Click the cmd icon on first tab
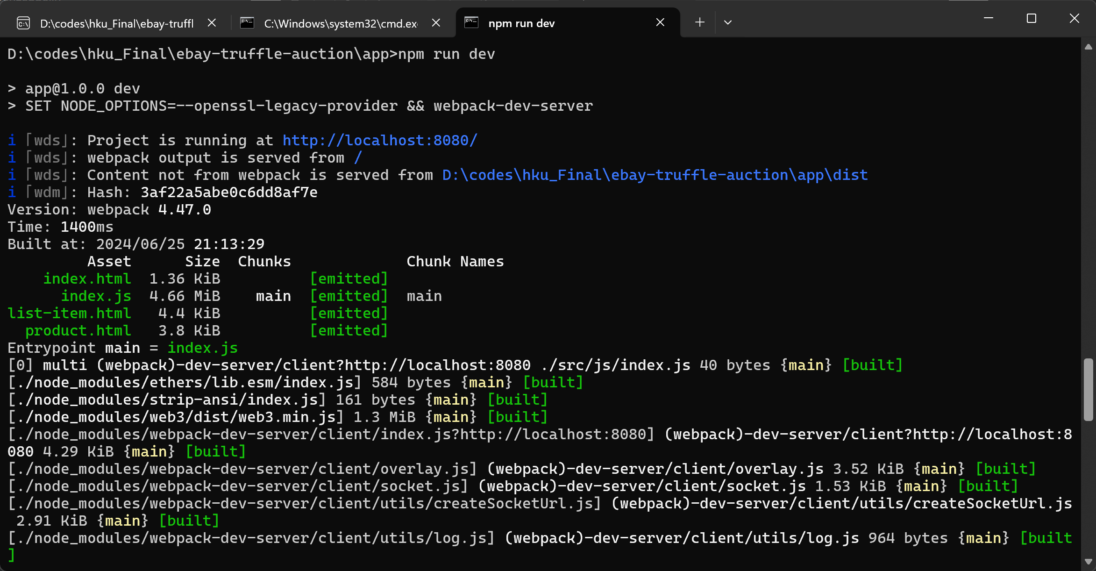 (23, 23)
